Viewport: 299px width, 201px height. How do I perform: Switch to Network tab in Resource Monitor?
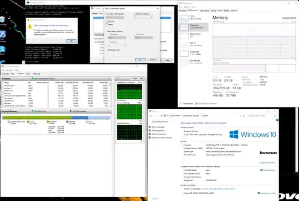pos(37,74)
